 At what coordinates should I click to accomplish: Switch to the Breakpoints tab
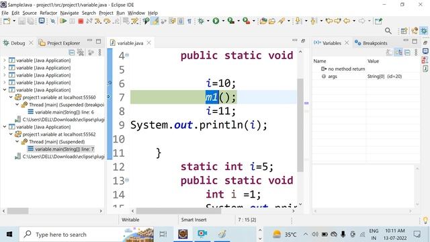(x=371, y=43)
